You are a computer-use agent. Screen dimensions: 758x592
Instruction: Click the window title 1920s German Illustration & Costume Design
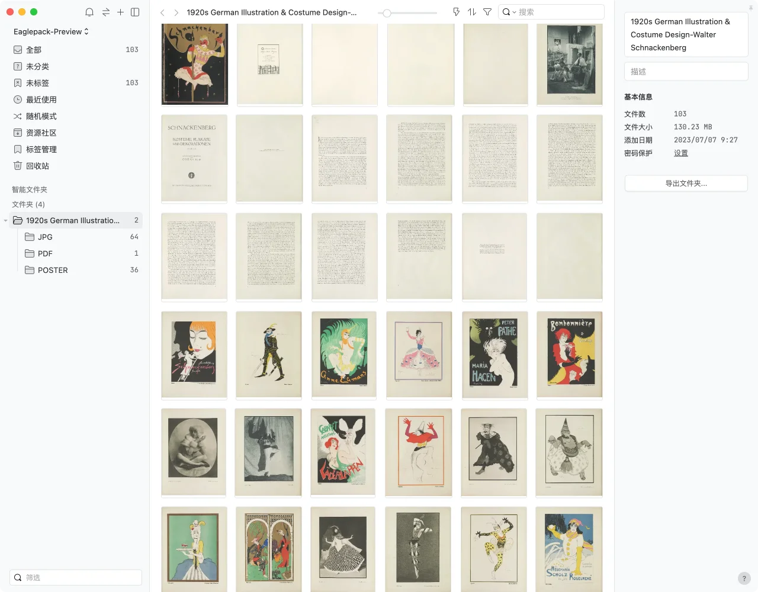pos(272,12)
